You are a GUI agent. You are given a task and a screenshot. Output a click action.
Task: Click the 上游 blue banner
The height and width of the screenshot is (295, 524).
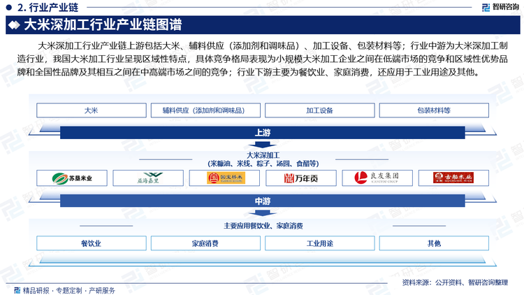coord(262,133)
